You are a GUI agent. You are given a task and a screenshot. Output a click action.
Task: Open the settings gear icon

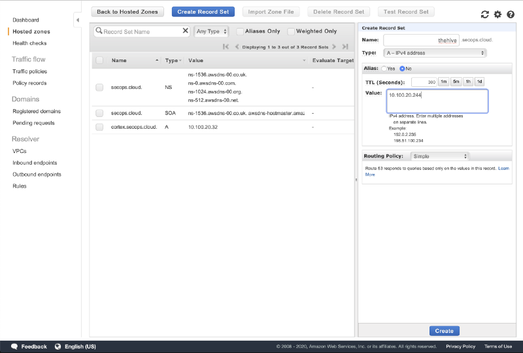498,14
